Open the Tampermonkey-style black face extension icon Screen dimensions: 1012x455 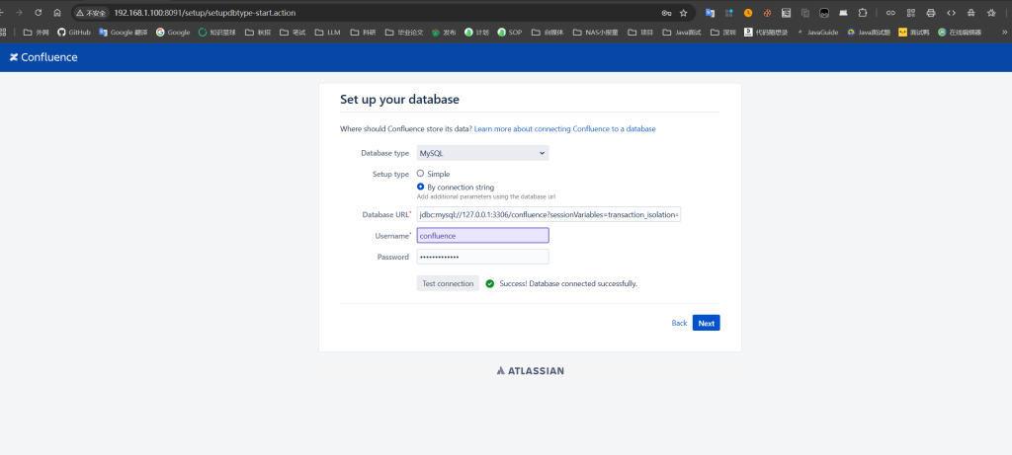click(824, 12)
